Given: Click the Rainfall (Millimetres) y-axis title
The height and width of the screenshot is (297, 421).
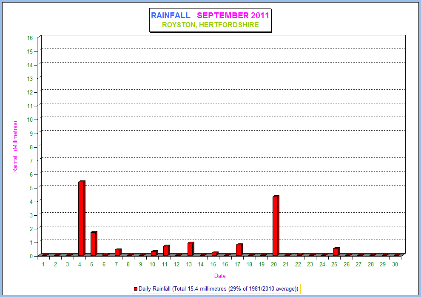Looking at the screenshot, I should pos(15,147).
